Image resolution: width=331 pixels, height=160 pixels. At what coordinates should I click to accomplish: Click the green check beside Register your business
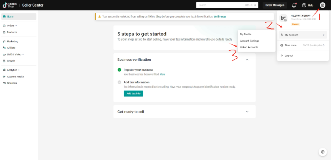pyautogui.click(x=119, y=70)
